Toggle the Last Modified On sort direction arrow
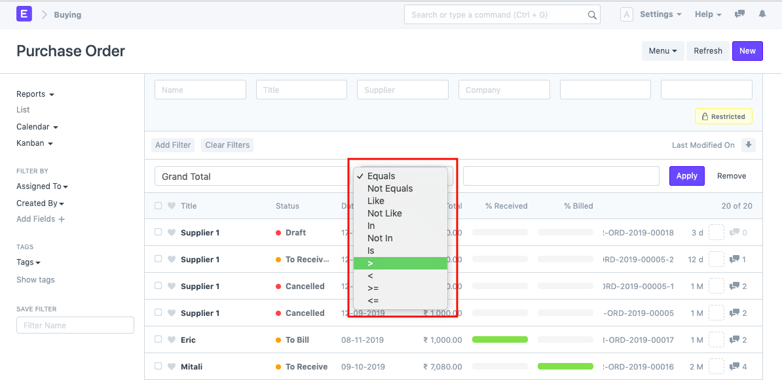The width and height of the screenshot is (782, 380). (749, 145)
